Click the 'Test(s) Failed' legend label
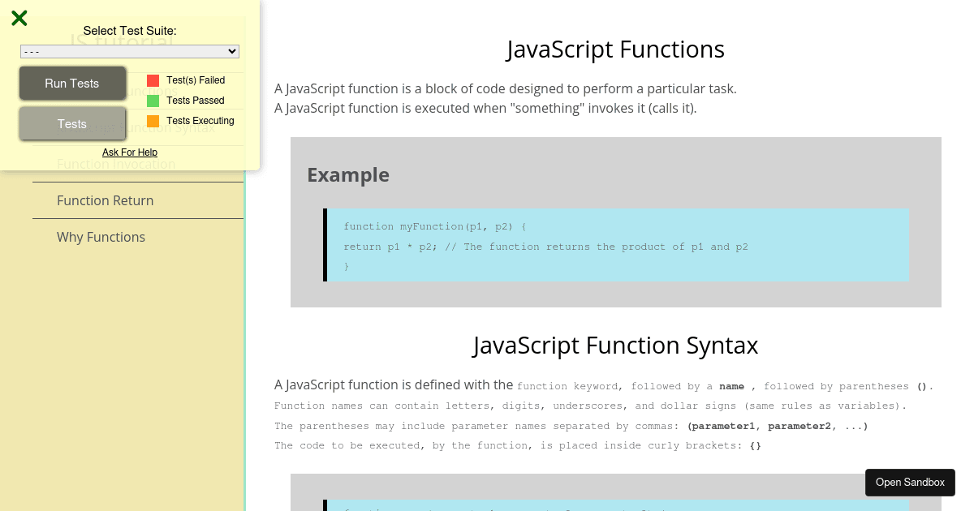The image size is (974, 511). pos(196,80)
